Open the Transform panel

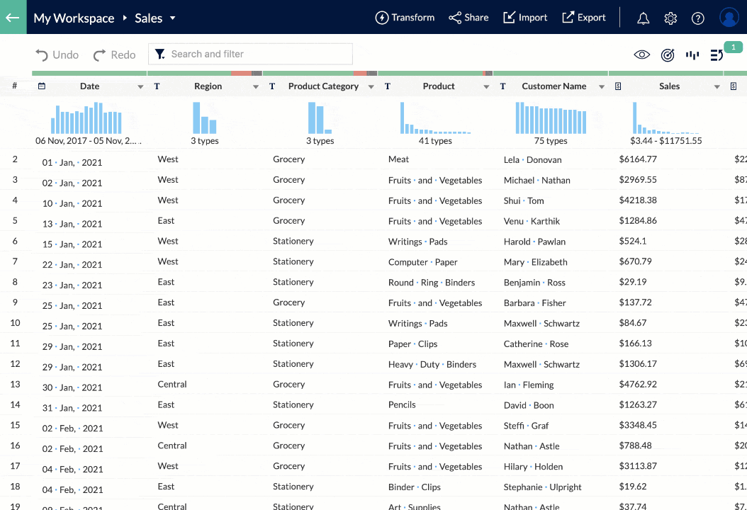tap(405, 18)
